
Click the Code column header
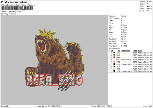coord(135,50)
